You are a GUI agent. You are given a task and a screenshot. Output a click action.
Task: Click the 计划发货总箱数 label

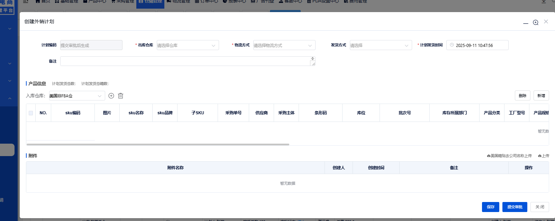click(x=95, y=84)
